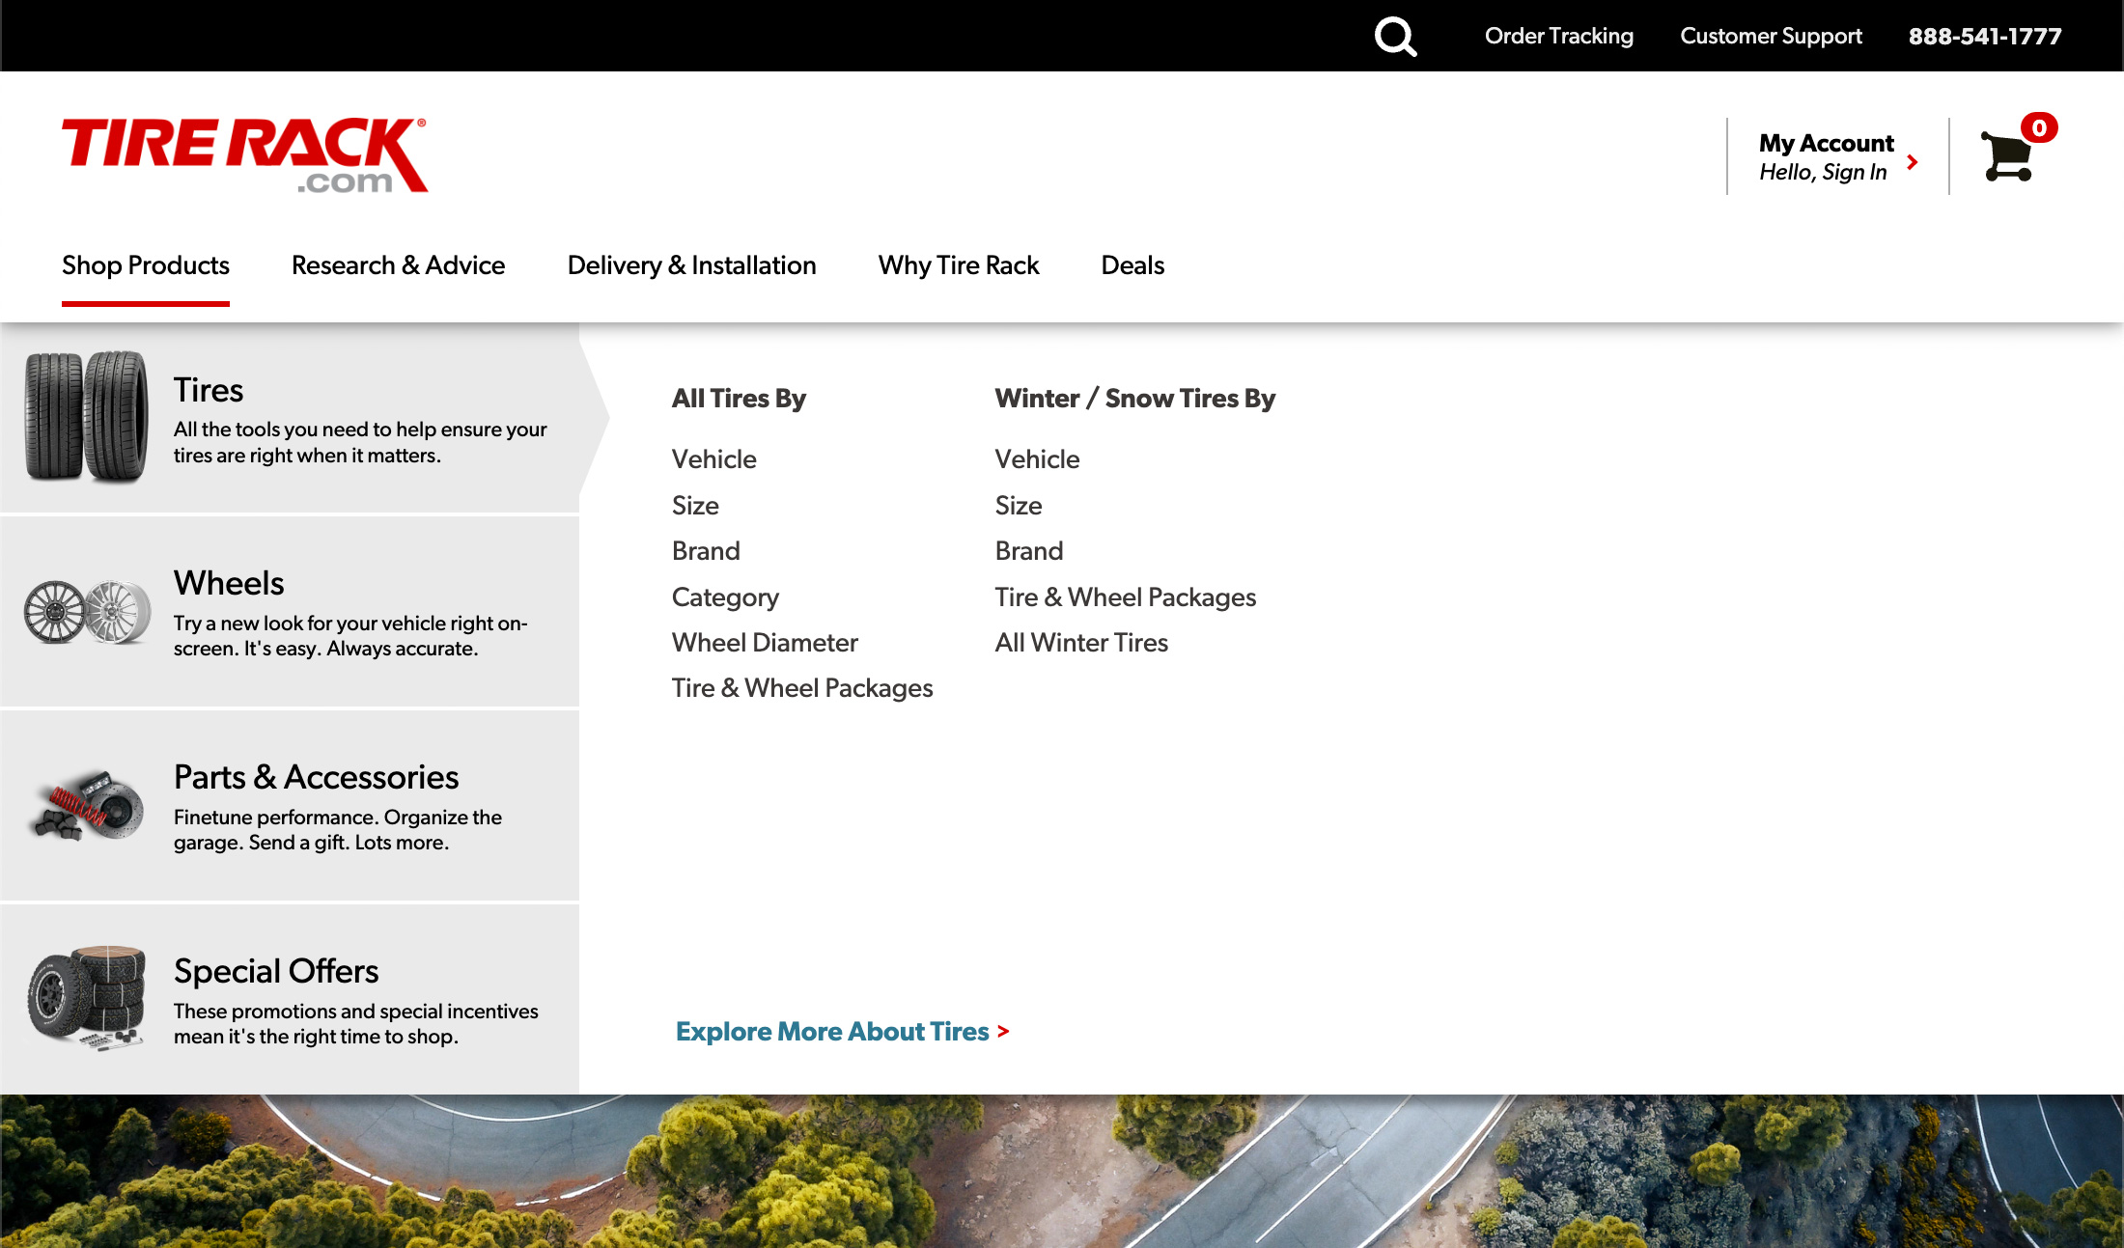The width and height of the screenshot is (2124, 1248).
Task: Select Why Tire Rack in the navigation
Action: pyautogui.click(x=958, y=265)
